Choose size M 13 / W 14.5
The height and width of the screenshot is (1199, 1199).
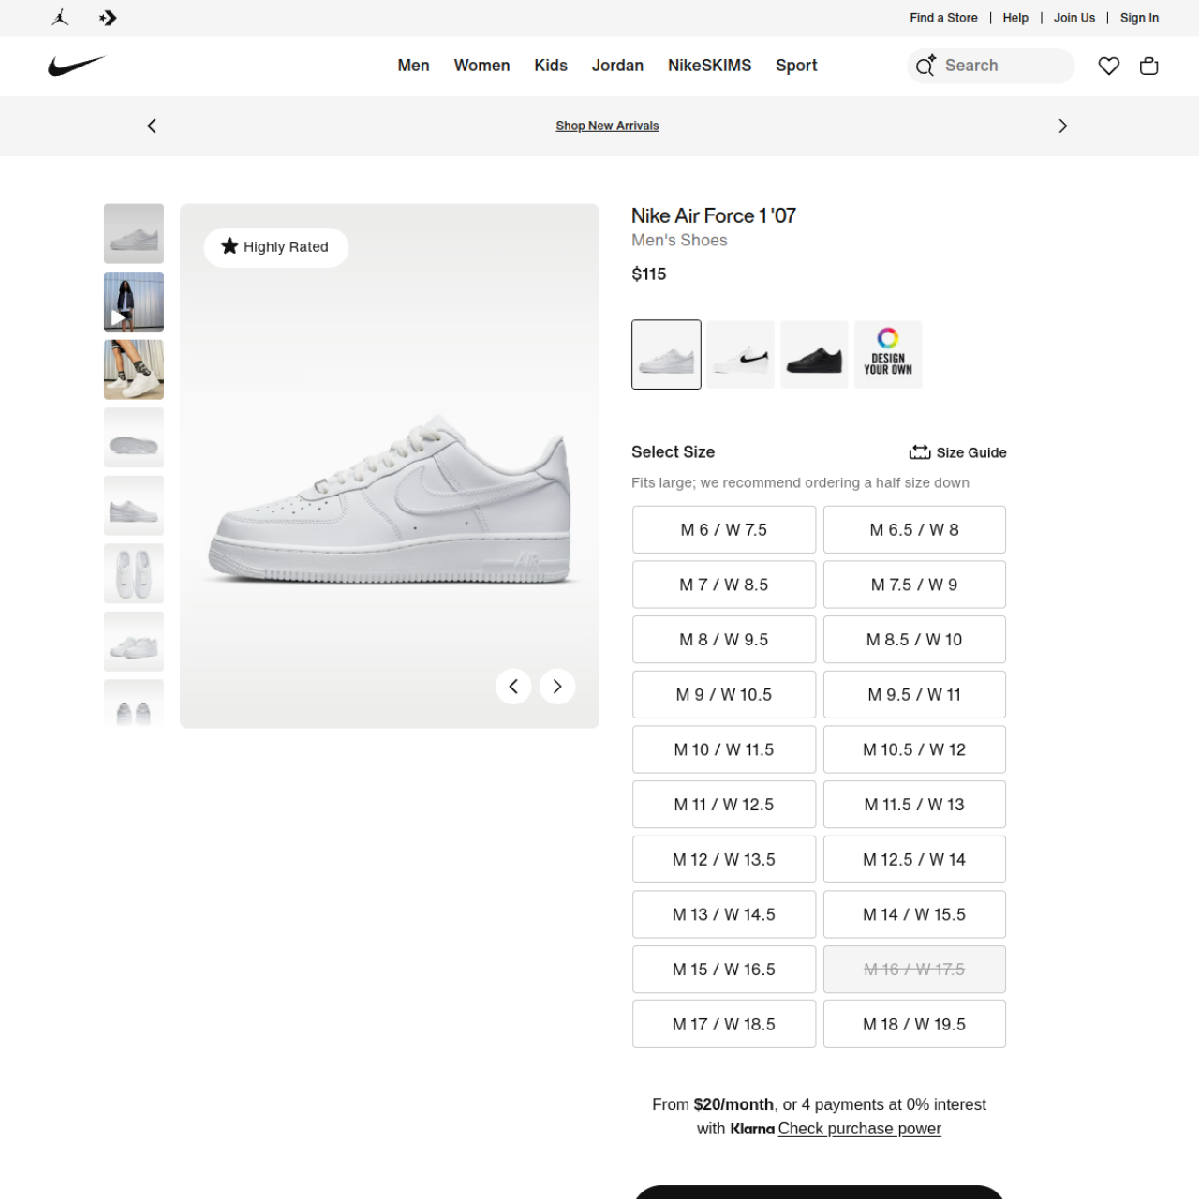[724, 914]
